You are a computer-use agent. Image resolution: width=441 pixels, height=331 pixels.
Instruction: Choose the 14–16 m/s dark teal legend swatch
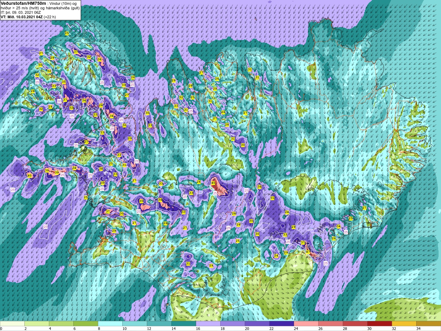coord(184,324)
